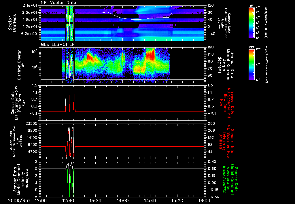Click the "260" telemetry tick label
The height and width of the screenshot is (204, 295).
(211, 124)
